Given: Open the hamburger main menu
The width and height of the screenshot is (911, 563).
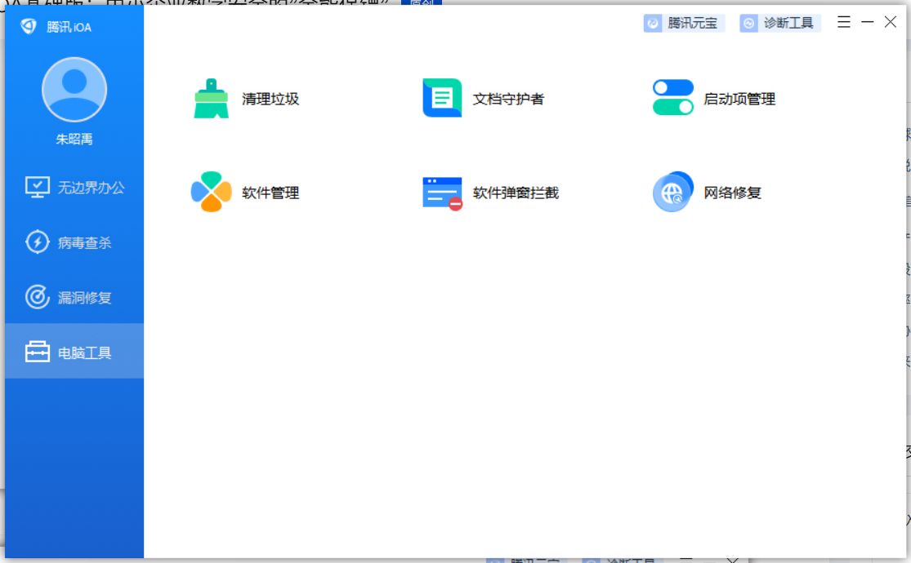Looking at the screenshot, I should click(x=844, y=22).
